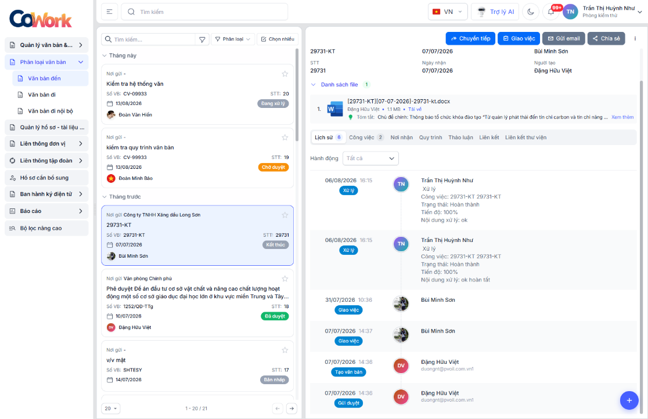Viewport: 648px width, 419px height.
Task: Select Văn bản đi nội bộ in sidebar
Action: pyautogui.click(x=51, y=111)
